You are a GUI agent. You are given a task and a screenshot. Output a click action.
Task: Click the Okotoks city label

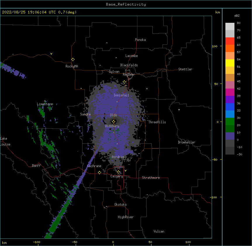(x=120, y=205)
